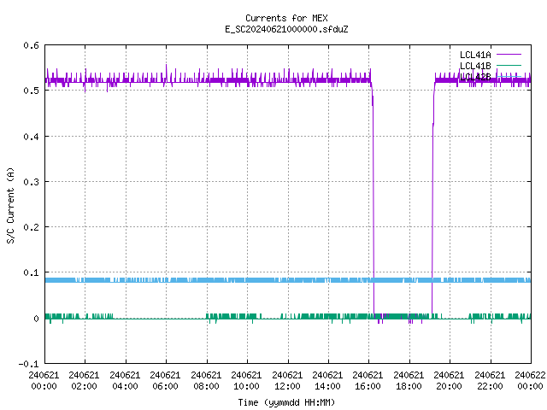Select the LCL41A legend label
547x410 pixels.
click(475, 55)
